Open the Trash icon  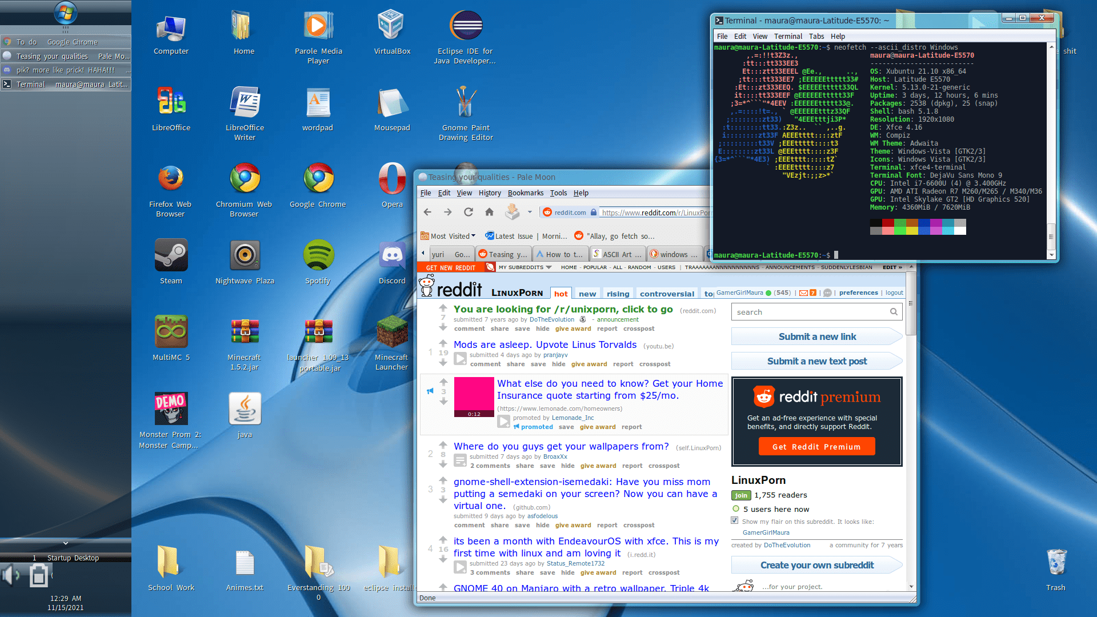tap(1056, 562)
